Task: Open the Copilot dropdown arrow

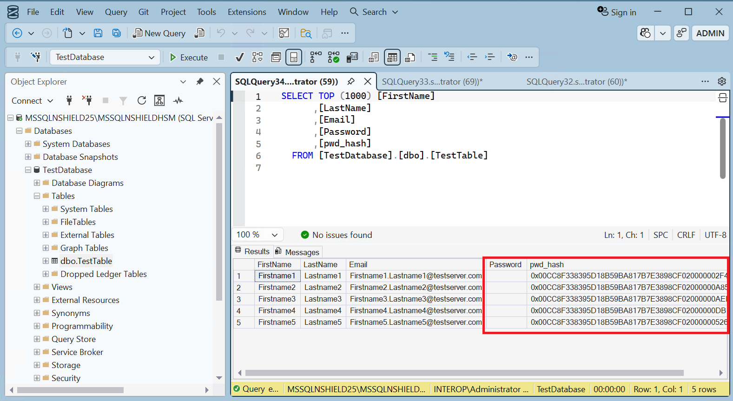Action: coord(663,33)
